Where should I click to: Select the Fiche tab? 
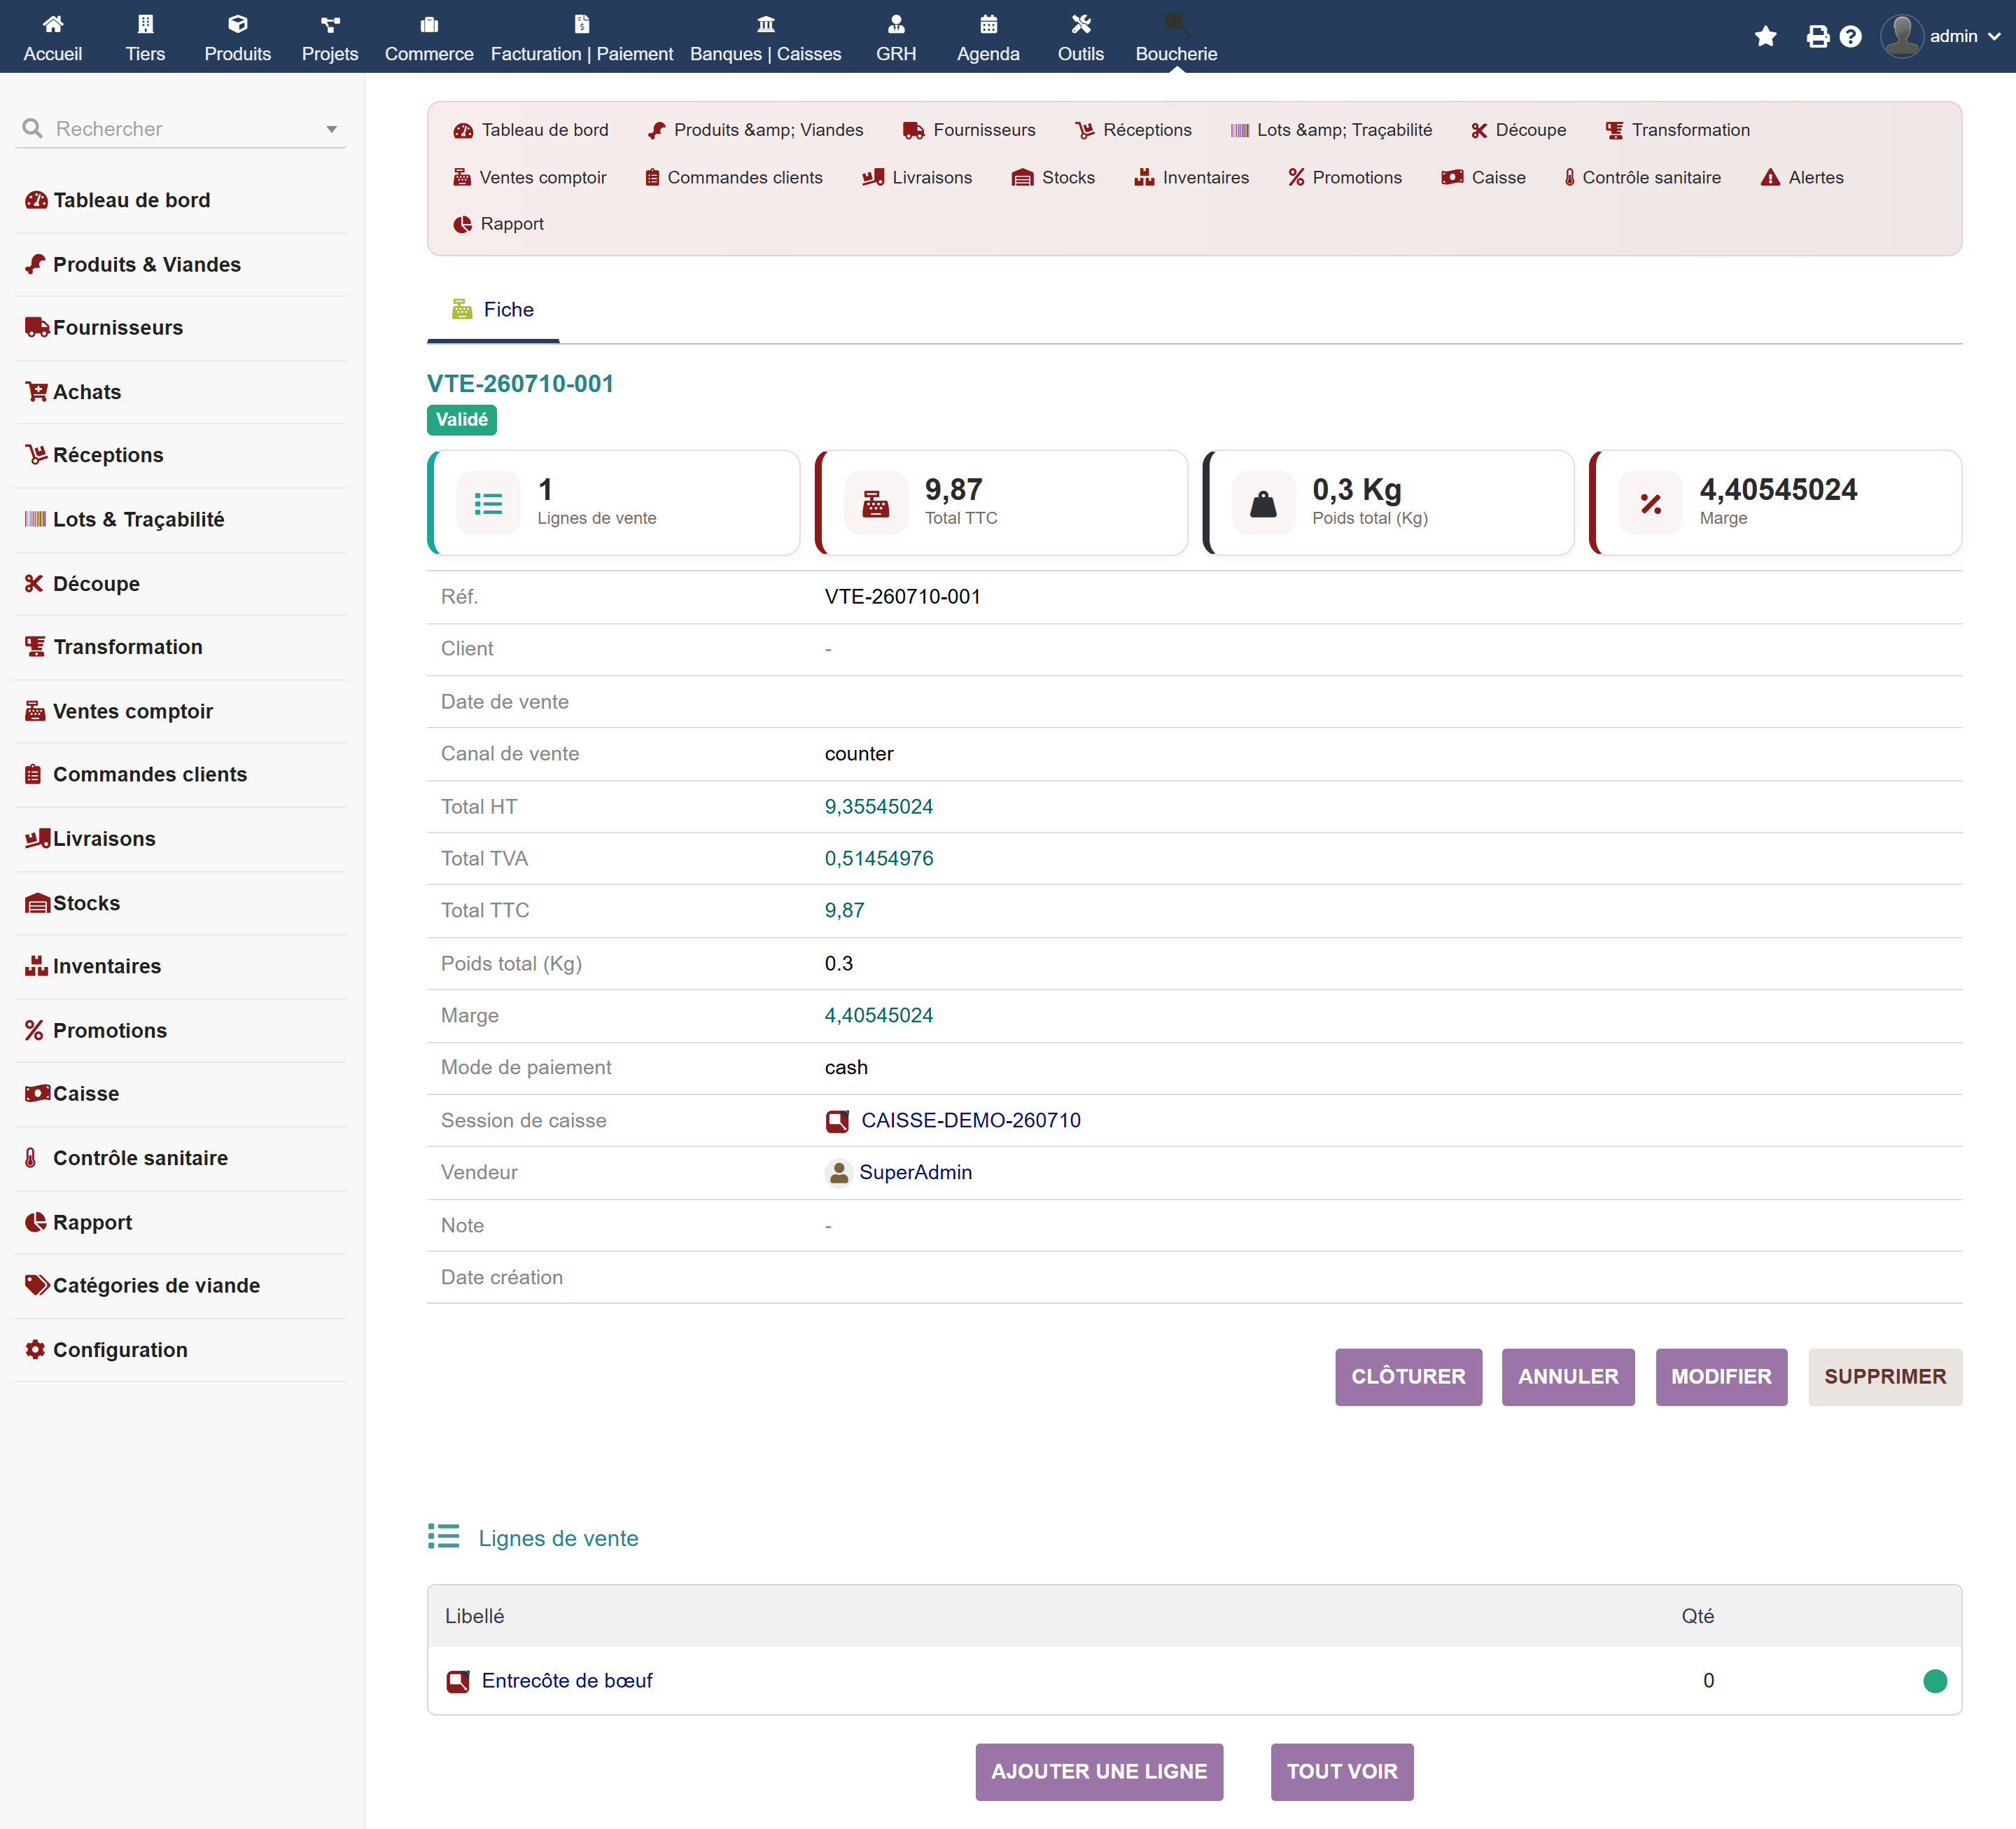click(493, 310)
